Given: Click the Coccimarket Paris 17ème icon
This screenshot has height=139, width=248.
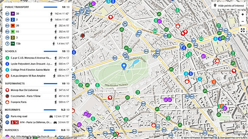Looking at the screenshot, I should tap(7, 96).
